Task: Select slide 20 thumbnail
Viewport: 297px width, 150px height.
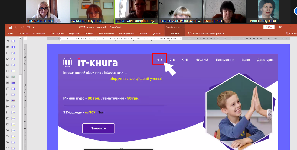Action: click(x=13, y=107)
